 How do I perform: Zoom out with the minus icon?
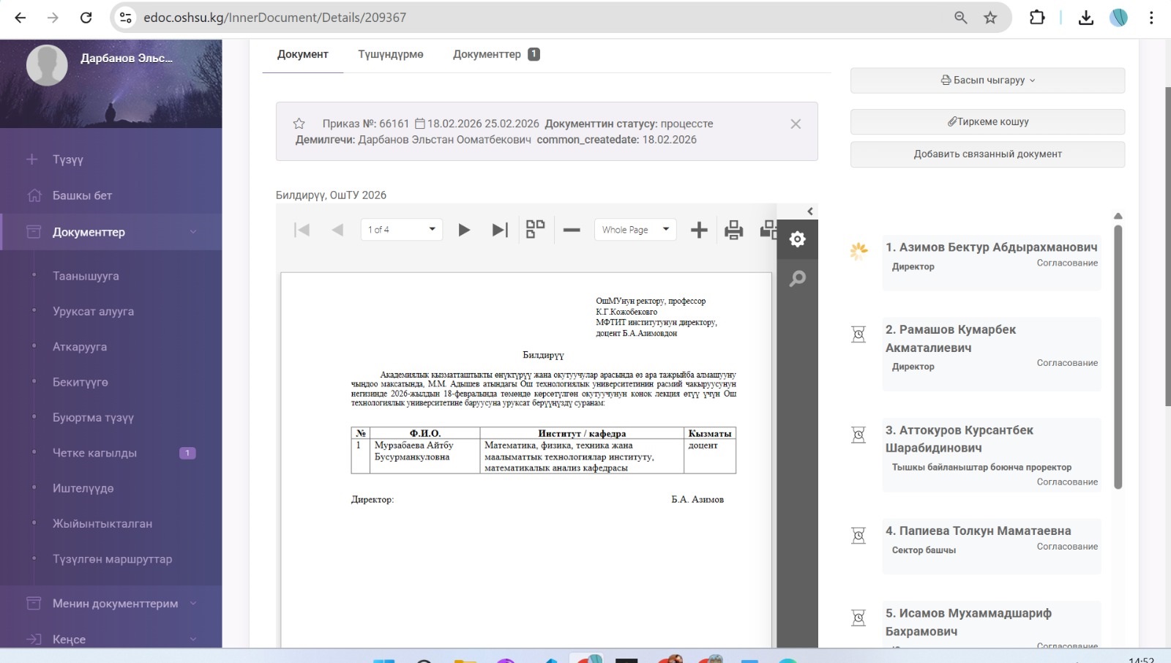[572, 230]
